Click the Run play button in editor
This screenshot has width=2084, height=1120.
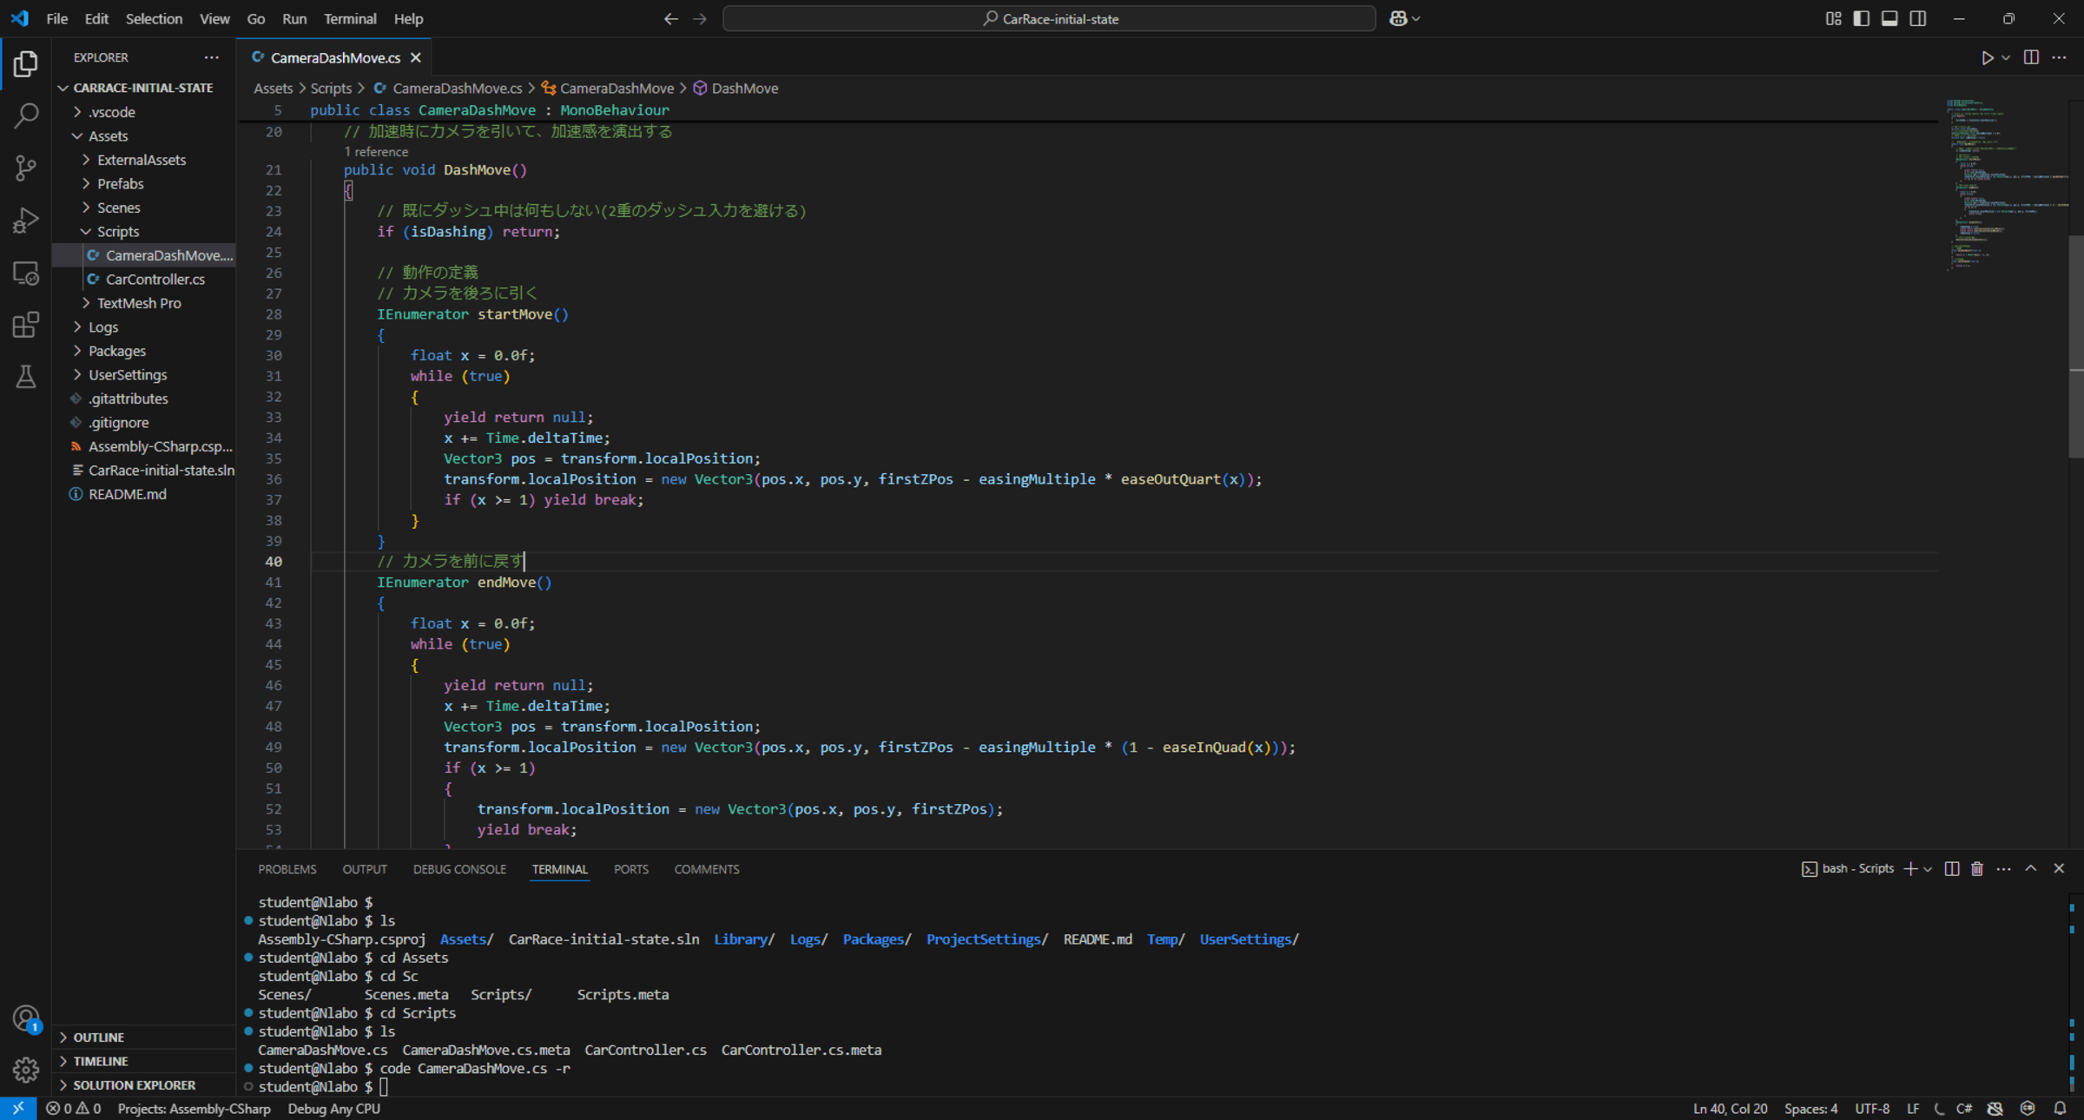(x=1987, y=57)
